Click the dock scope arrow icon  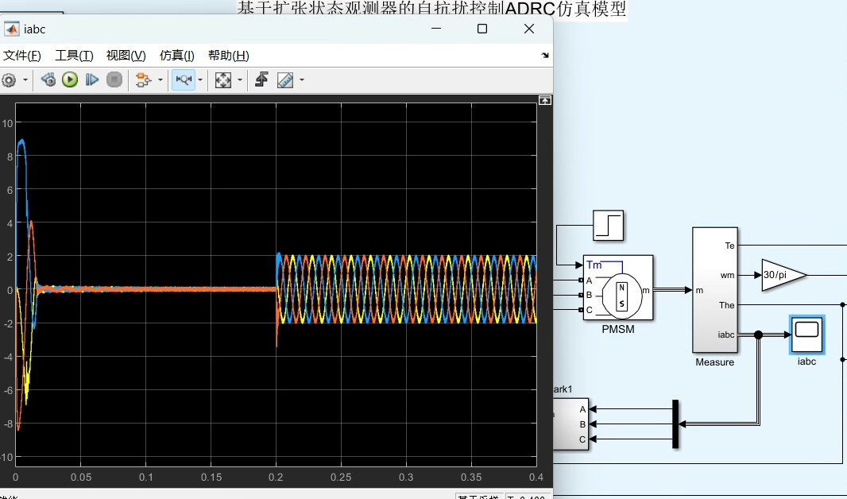point(545,56)
